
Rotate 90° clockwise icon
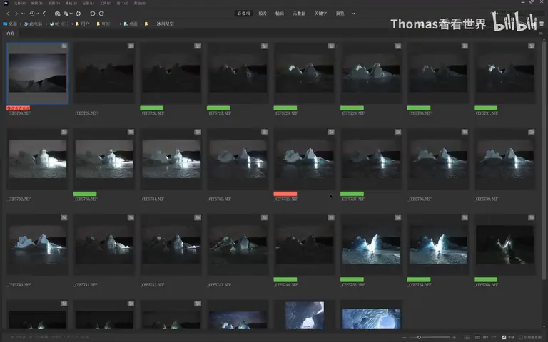[101, 14]
